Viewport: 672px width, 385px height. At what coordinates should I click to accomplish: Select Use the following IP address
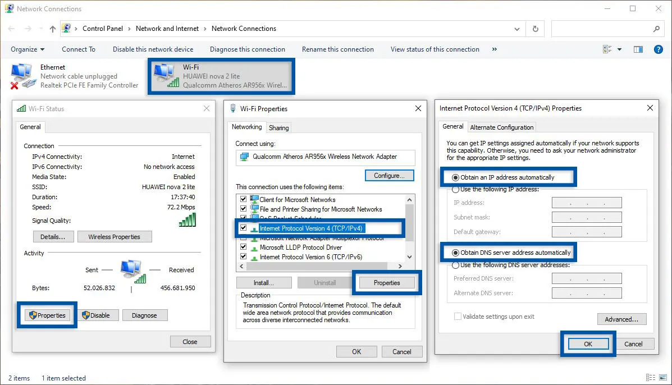(x=455, y=190)
